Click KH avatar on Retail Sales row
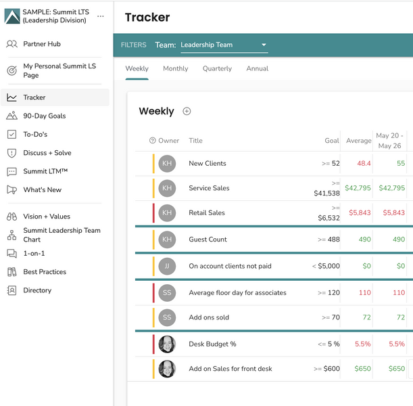 (167, 212)
